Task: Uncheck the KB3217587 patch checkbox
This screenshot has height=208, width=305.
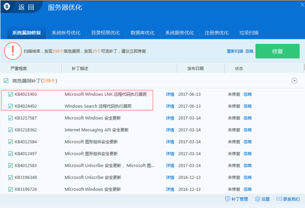Action: pyautogui.click(x=10, y=118)
